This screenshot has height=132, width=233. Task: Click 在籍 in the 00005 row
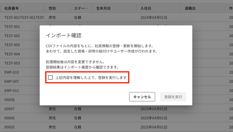(x=78, y=127)
